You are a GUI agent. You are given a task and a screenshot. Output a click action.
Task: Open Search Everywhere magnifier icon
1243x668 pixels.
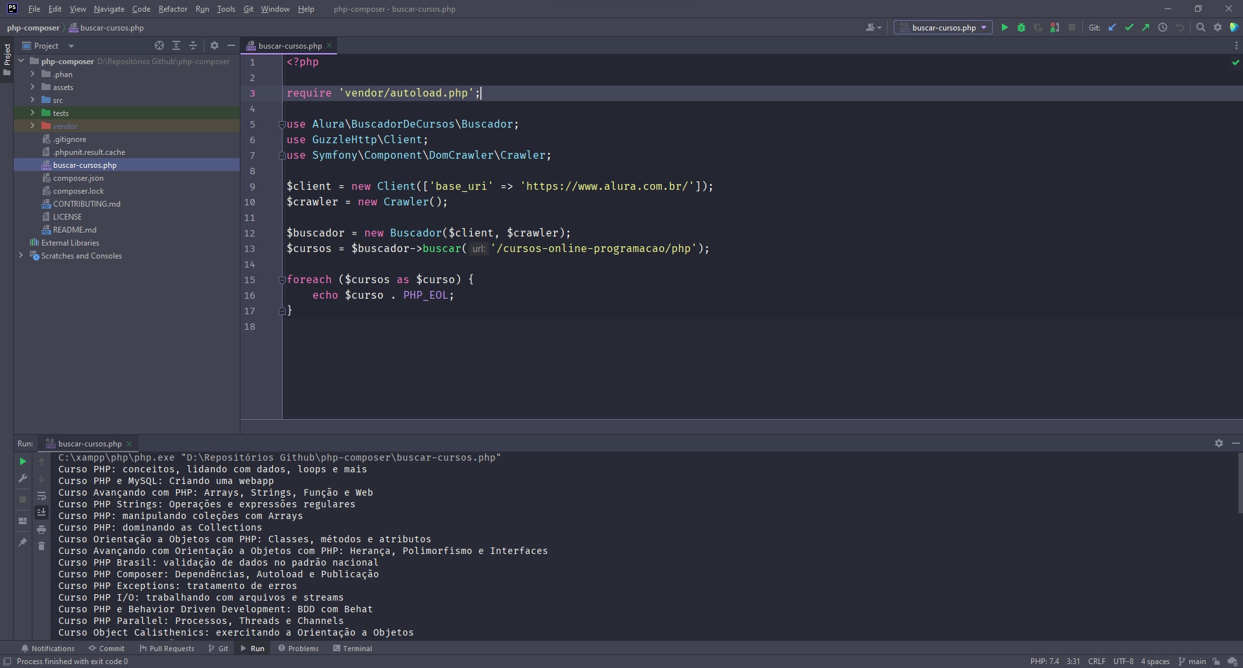(1201, 28)
